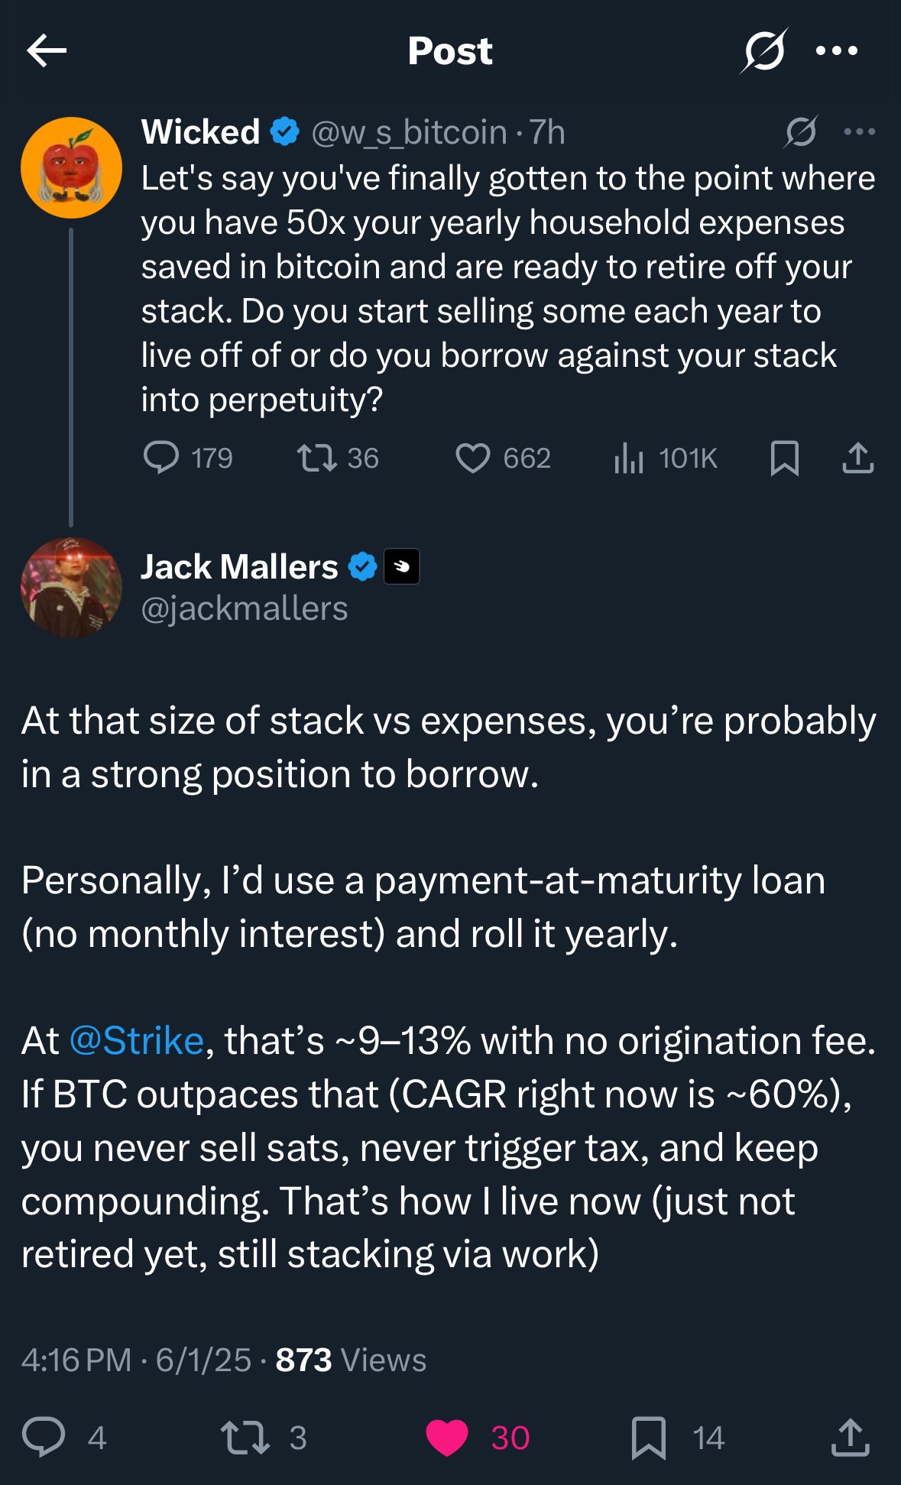
Task: Open the @jackmallers handle
Action: (x=245, y=609)
